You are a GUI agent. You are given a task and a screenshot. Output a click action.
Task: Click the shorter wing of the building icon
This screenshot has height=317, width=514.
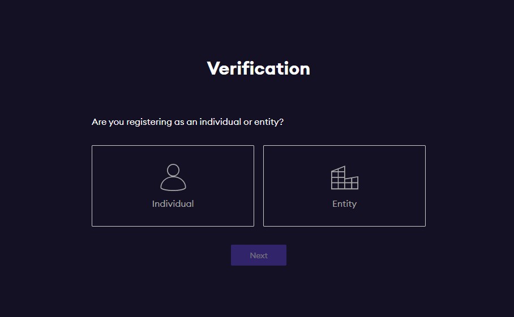coord(352,183)
